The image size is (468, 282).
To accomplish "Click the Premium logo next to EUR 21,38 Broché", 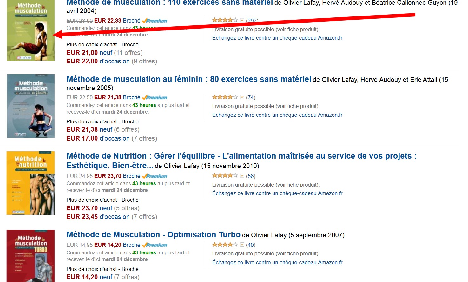I will click(x=155, y=97).
